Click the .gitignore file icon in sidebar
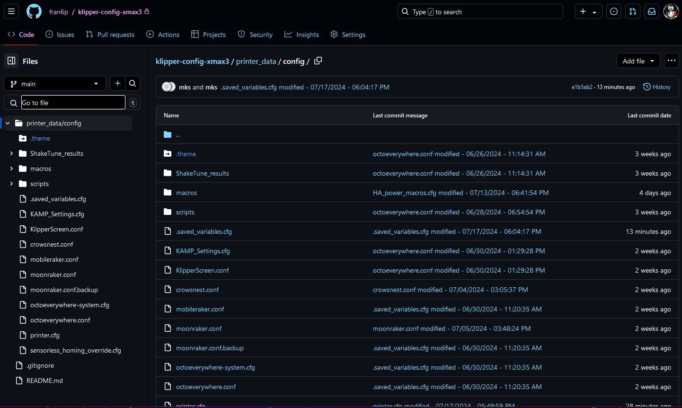The image size is (682, 408). coord(19,365)
